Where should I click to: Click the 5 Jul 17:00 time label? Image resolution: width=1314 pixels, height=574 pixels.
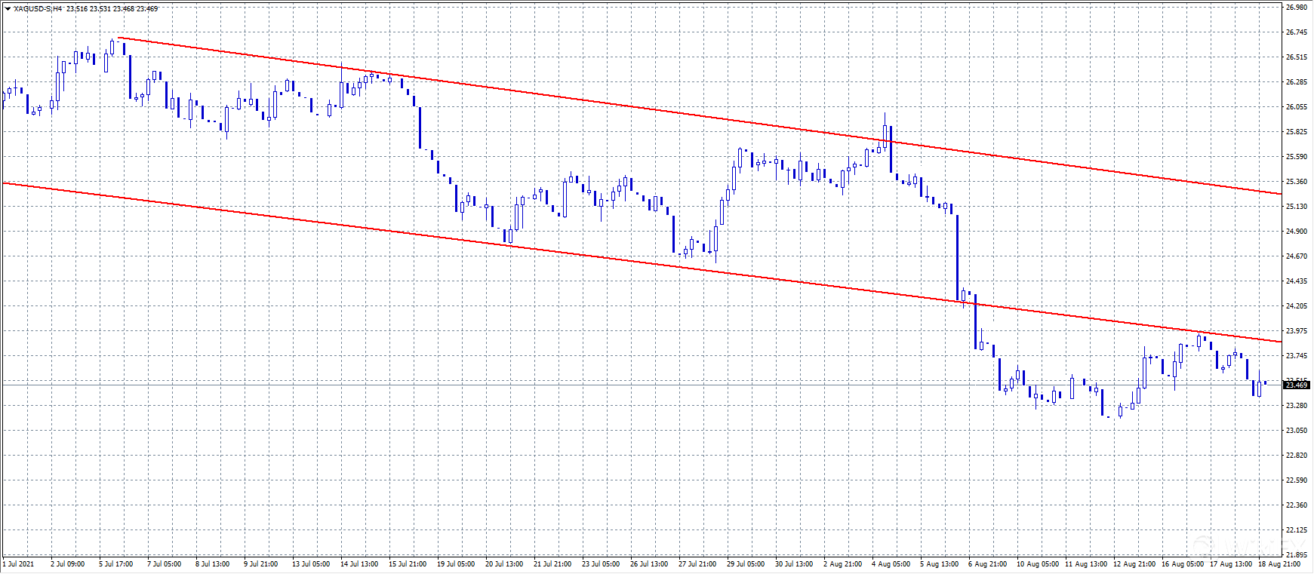pyautogui.click(x=116, y=564)
